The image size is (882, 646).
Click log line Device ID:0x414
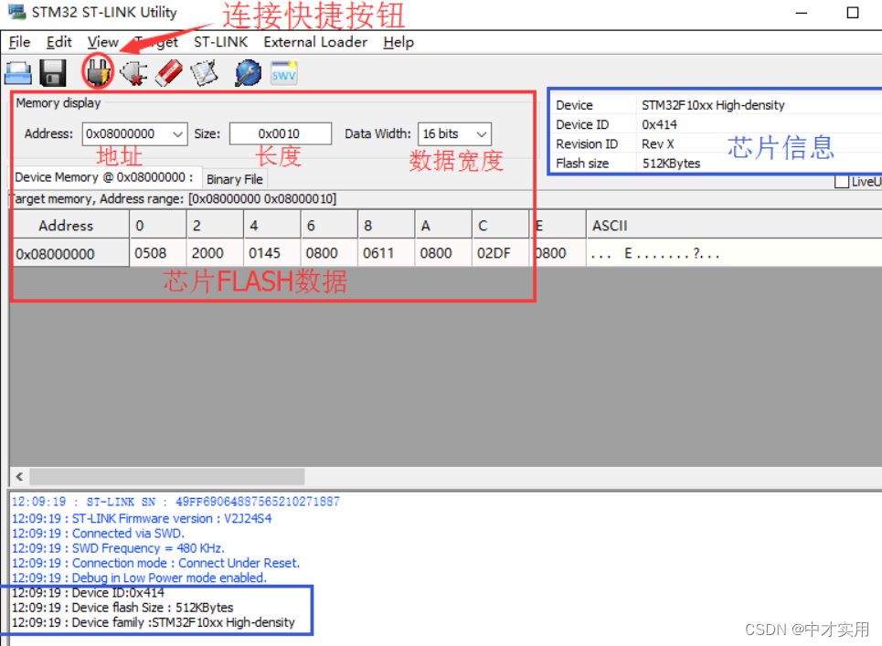point(88,593)
